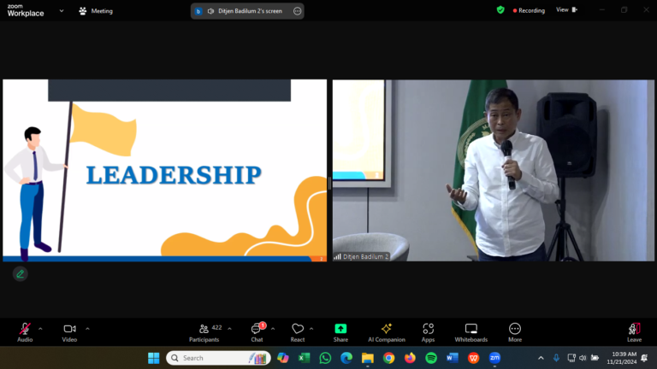Open the Zoom Workplace dropdown arrow
The image size is (657, 369).
pyautogui.click(x=62, y=11)
